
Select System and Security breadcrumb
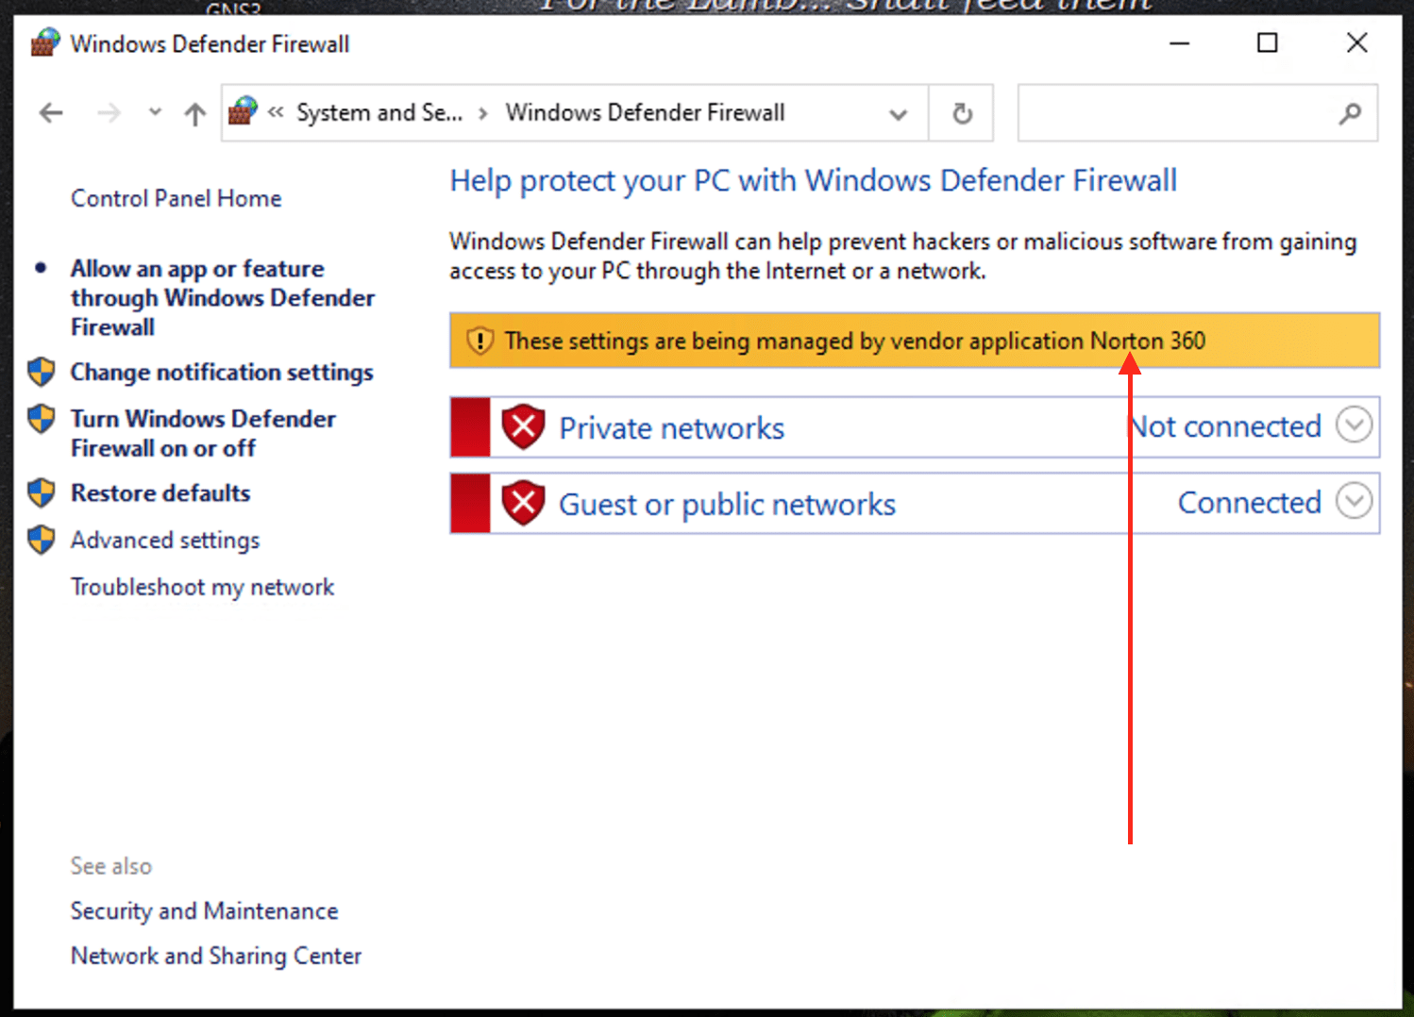[379, 112]
